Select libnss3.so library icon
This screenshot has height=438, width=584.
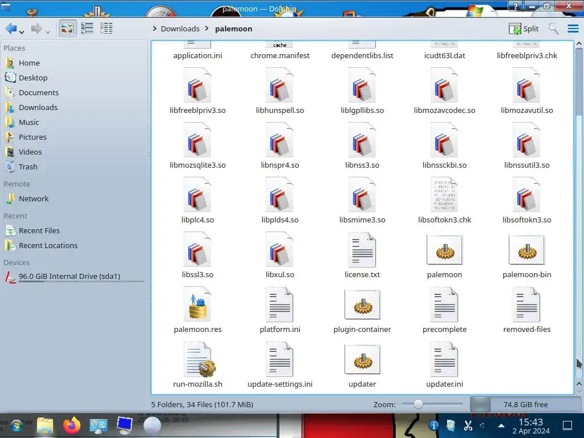pyautogui.click(x=362, y=140)
